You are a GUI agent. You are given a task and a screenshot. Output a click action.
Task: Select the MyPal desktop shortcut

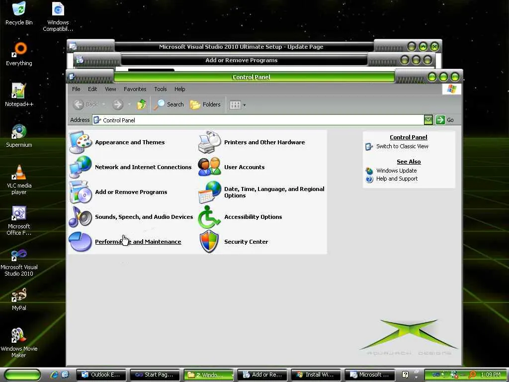coord(19,299)
